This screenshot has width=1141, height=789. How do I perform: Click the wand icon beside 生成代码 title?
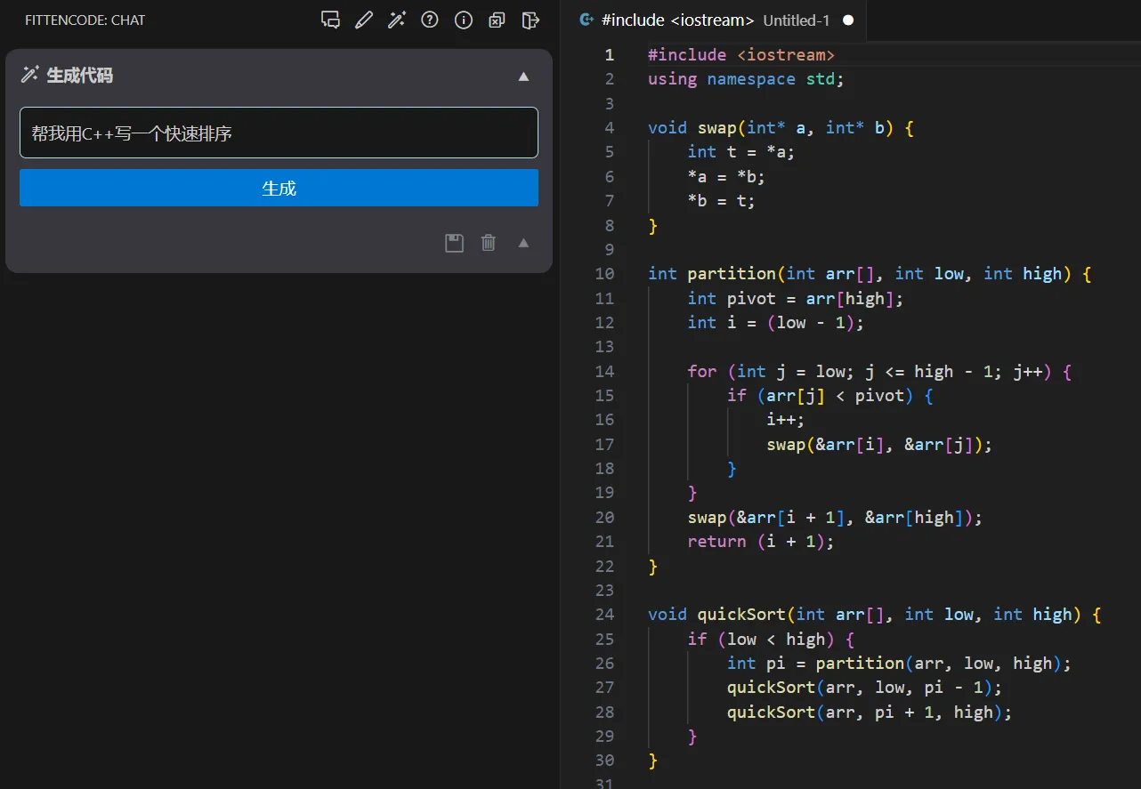tap(30, 76)
